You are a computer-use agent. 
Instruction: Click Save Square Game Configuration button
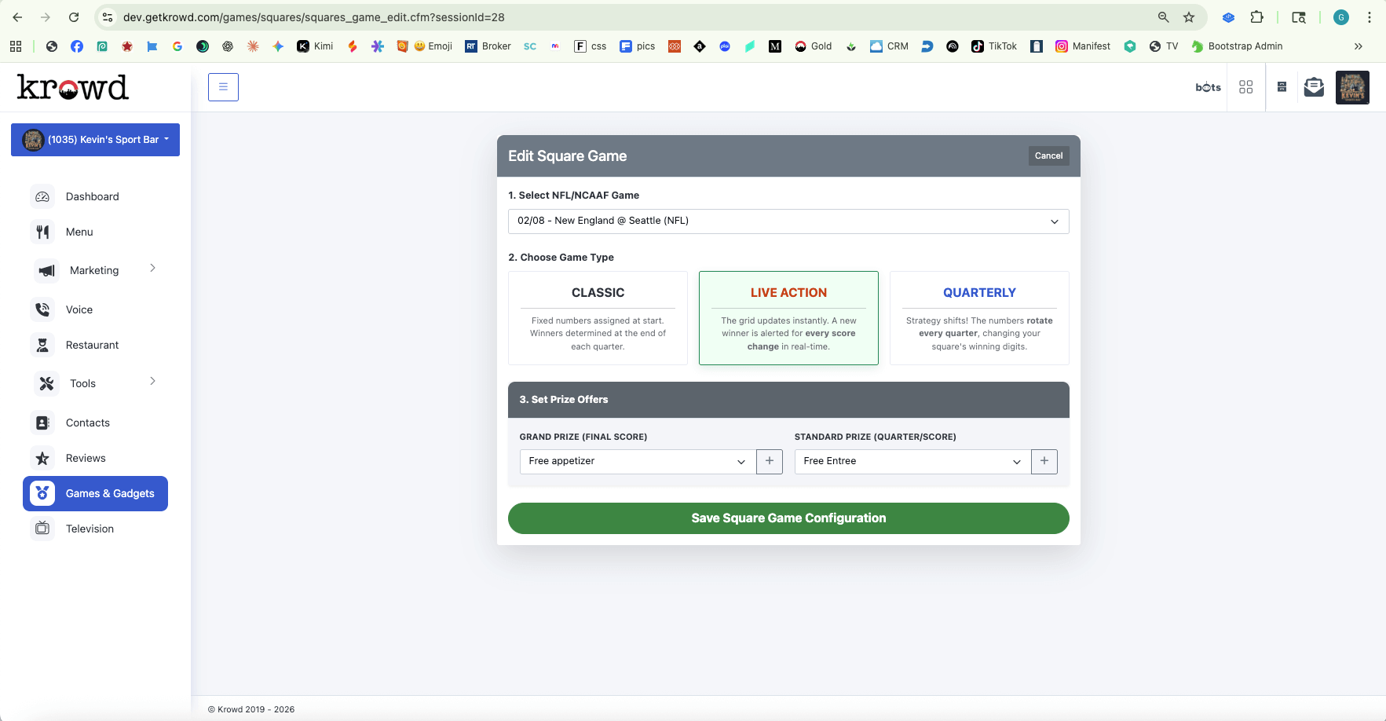[788, 518]
